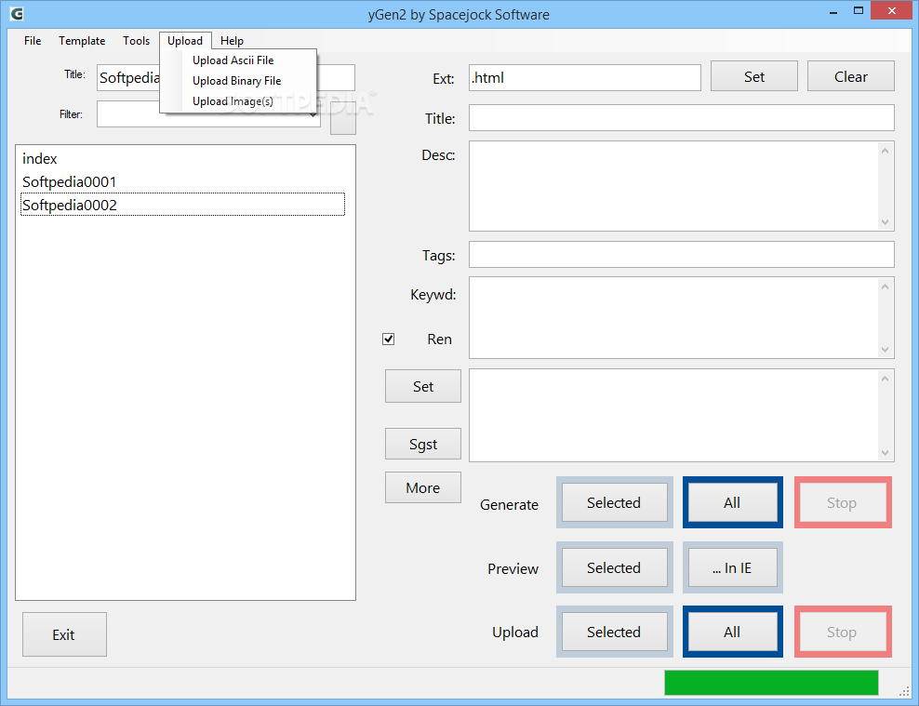This screenshot has width=919, height=706.
Task: Select Softpedia0001 in the list
Action: [182, 181]
